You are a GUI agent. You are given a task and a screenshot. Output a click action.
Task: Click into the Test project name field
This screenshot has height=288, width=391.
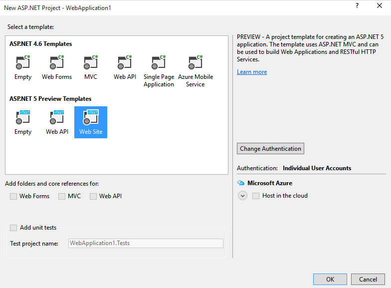pyautogui.click(x=146, y=243)
